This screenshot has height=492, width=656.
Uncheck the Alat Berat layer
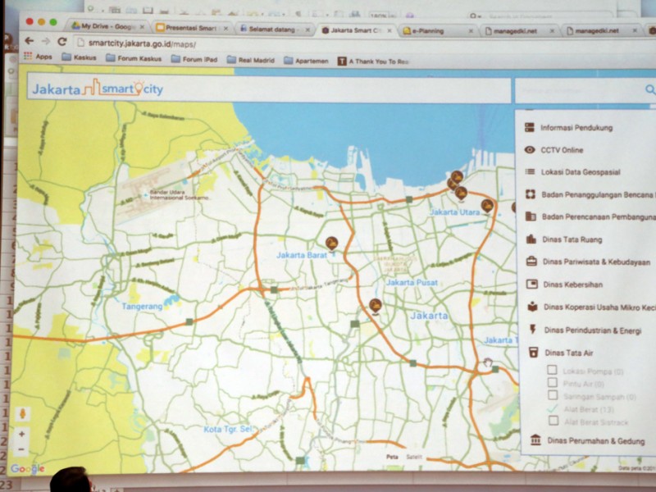(x=553, y=408)
